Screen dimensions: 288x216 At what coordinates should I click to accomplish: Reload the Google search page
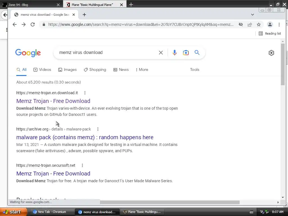click(x=33, y=24)
